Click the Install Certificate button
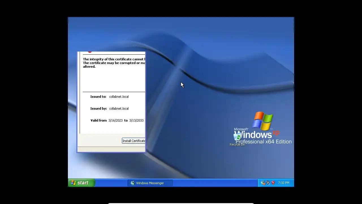The width and height of the screenshot is (362, 204). [x=133, y=141]
